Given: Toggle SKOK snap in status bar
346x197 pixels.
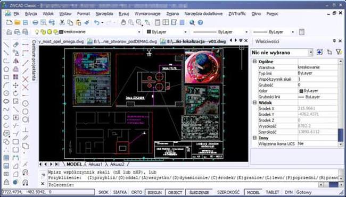Looking at the screenshot, I should pos(103,192).
